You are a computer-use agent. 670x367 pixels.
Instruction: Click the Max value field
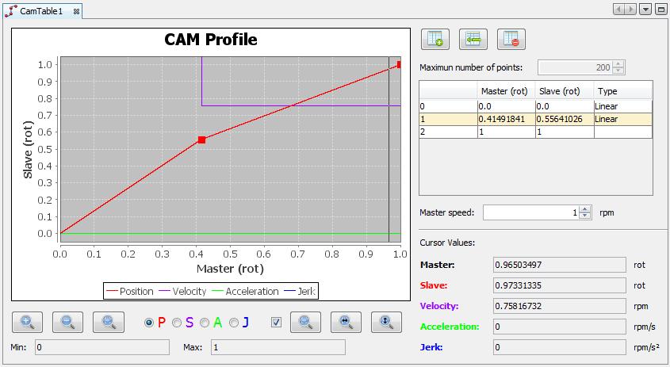(278, 347)
